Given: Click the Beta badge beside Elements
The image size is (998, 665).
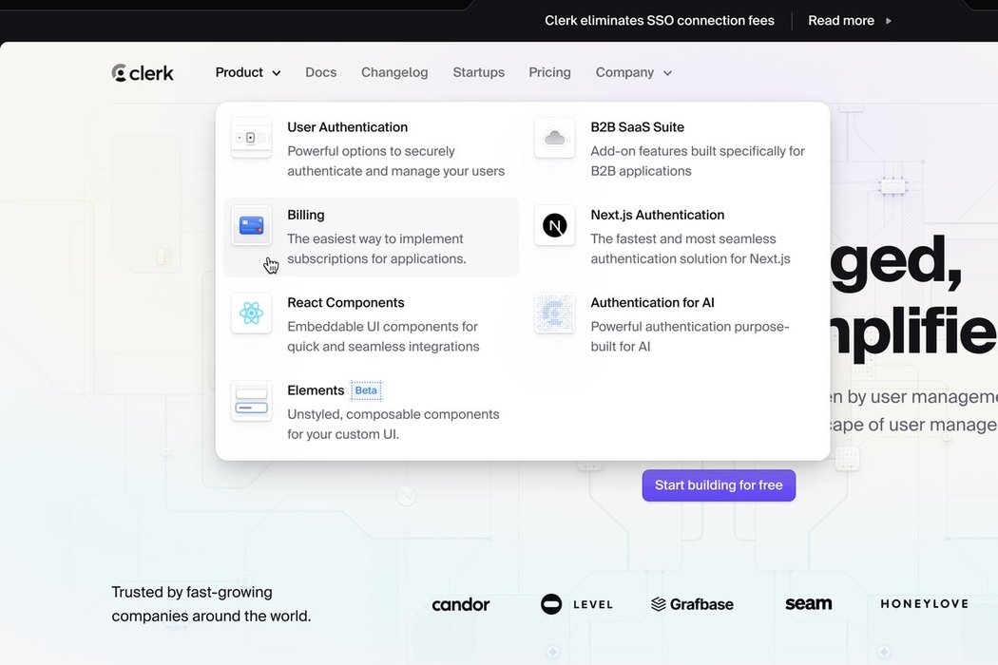Looking at the screenshot, I should point(366,390).
